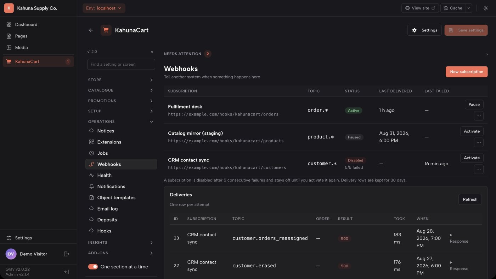The height and width of the screenshot is (279, 496).
Task: Go back with the arrow beside KahunaCart
Action: click(x=91, y=30)
